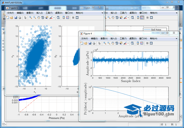This screenshot has height=128, width=184.
Task: Click dock arrow on Figure 1 menu bar
Action: click(x=102, y=13)
